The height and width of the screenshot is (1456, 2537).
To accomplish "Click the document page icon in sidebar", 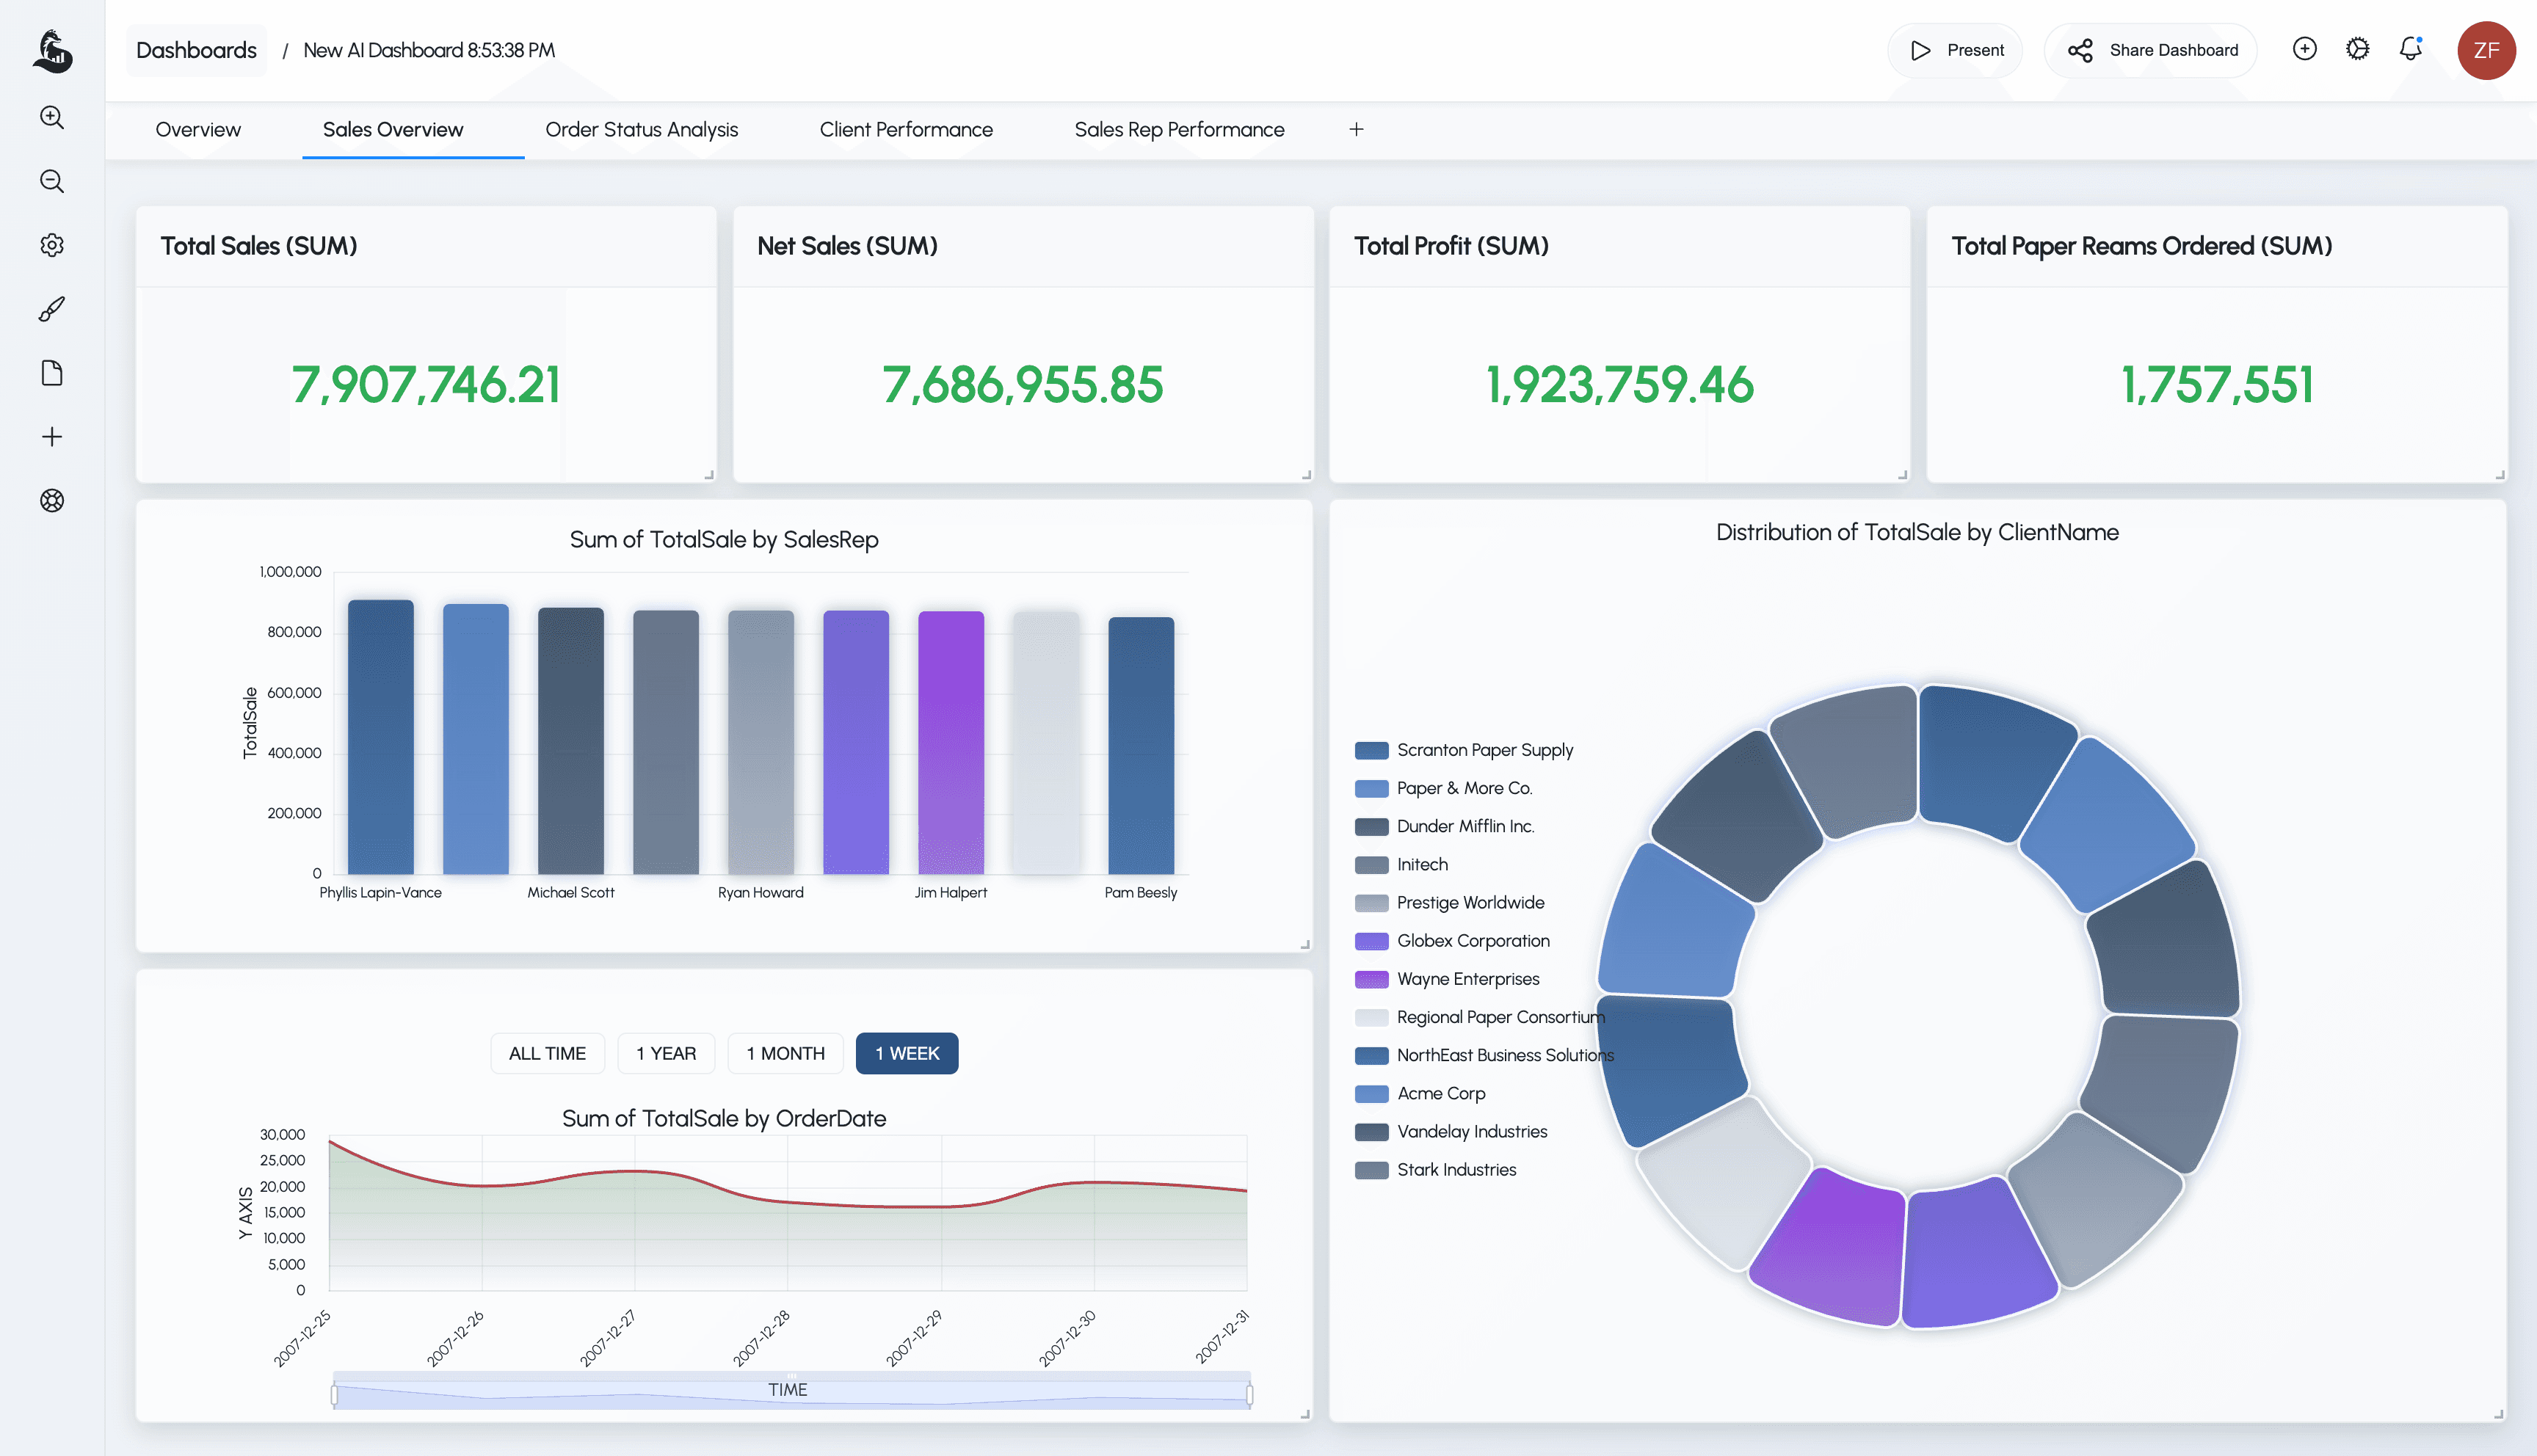I will (52, 373).
